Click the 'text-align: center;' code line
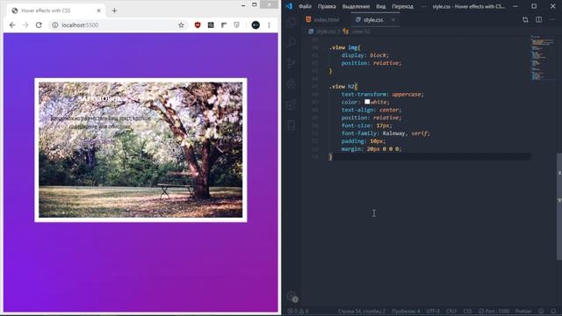Image resolution: width=562 pixels, height=316 pixels. coord(371,110)
